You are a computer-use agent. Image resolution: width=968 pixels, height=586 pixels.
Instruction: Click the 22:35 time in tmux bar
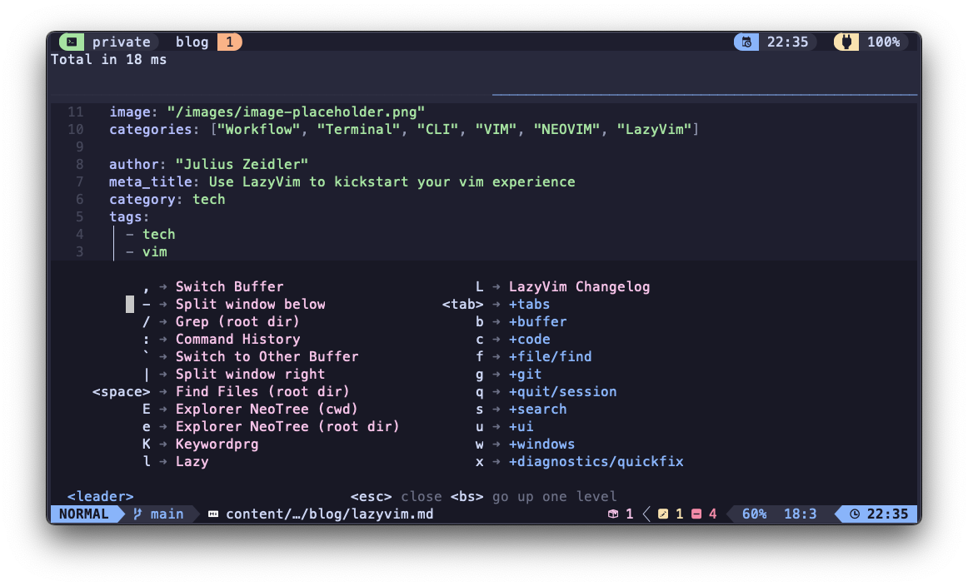tap(788, 42)
